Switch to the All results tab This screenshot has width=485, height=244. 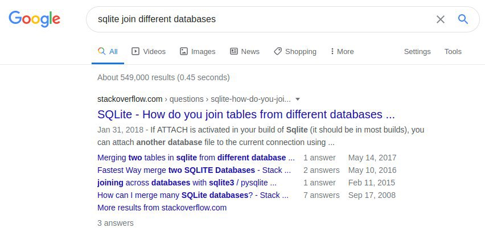[x=108, y=51]
